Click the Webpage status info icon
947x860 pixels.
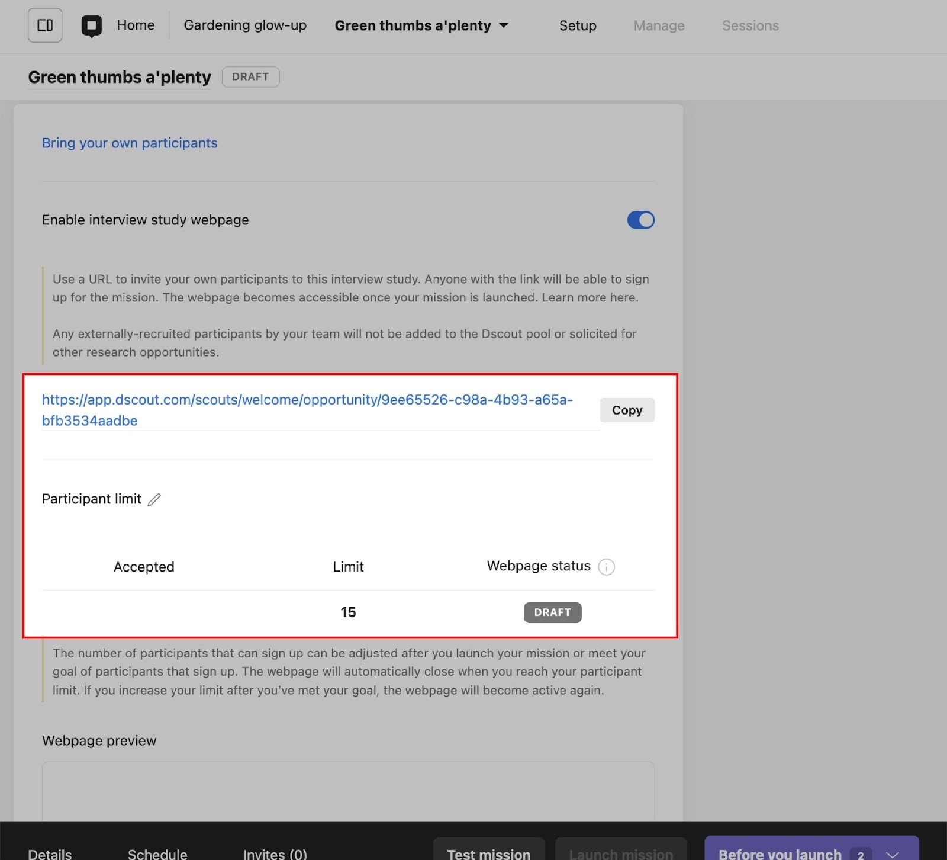(606, 567)
